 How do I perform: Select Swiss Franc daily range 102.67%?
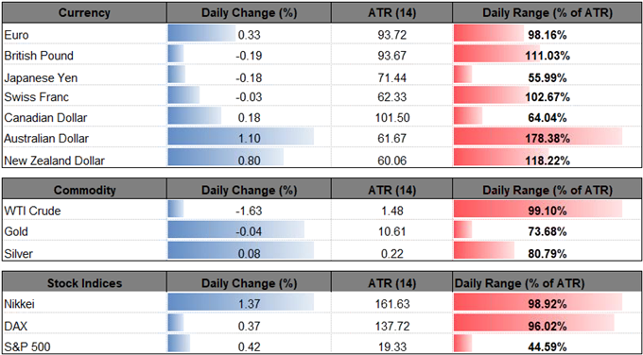547,97
